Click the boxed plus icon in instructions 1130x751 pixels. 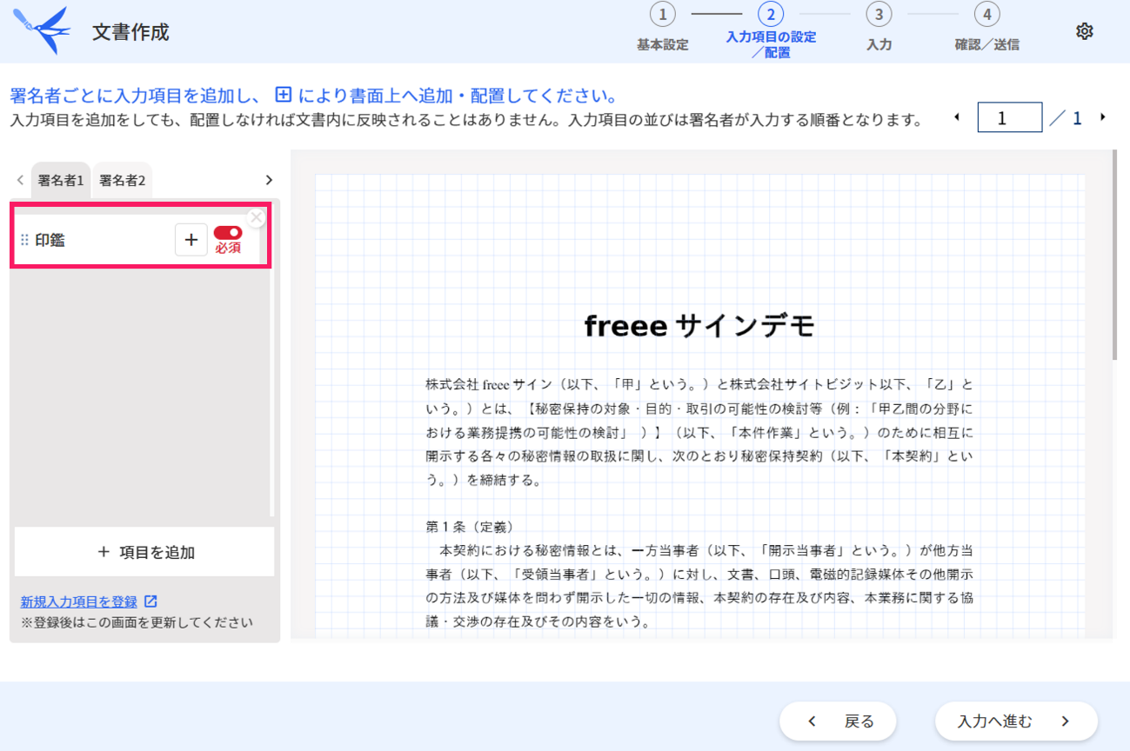click(x=283, y=95)
